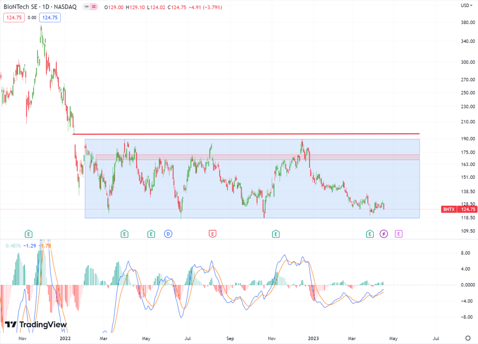Click the 380.00 price axis label
Screen dimensions: 478x344
[x=468, y=22]
